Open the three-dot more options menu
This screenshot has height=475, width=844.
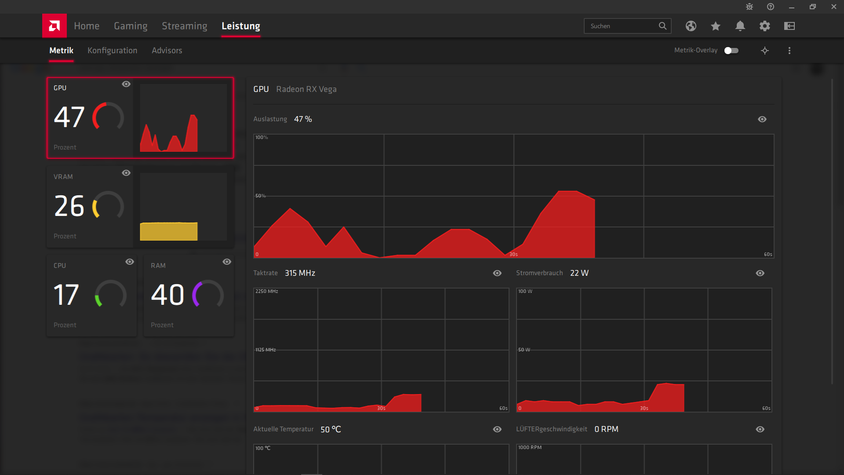point(789,51)
